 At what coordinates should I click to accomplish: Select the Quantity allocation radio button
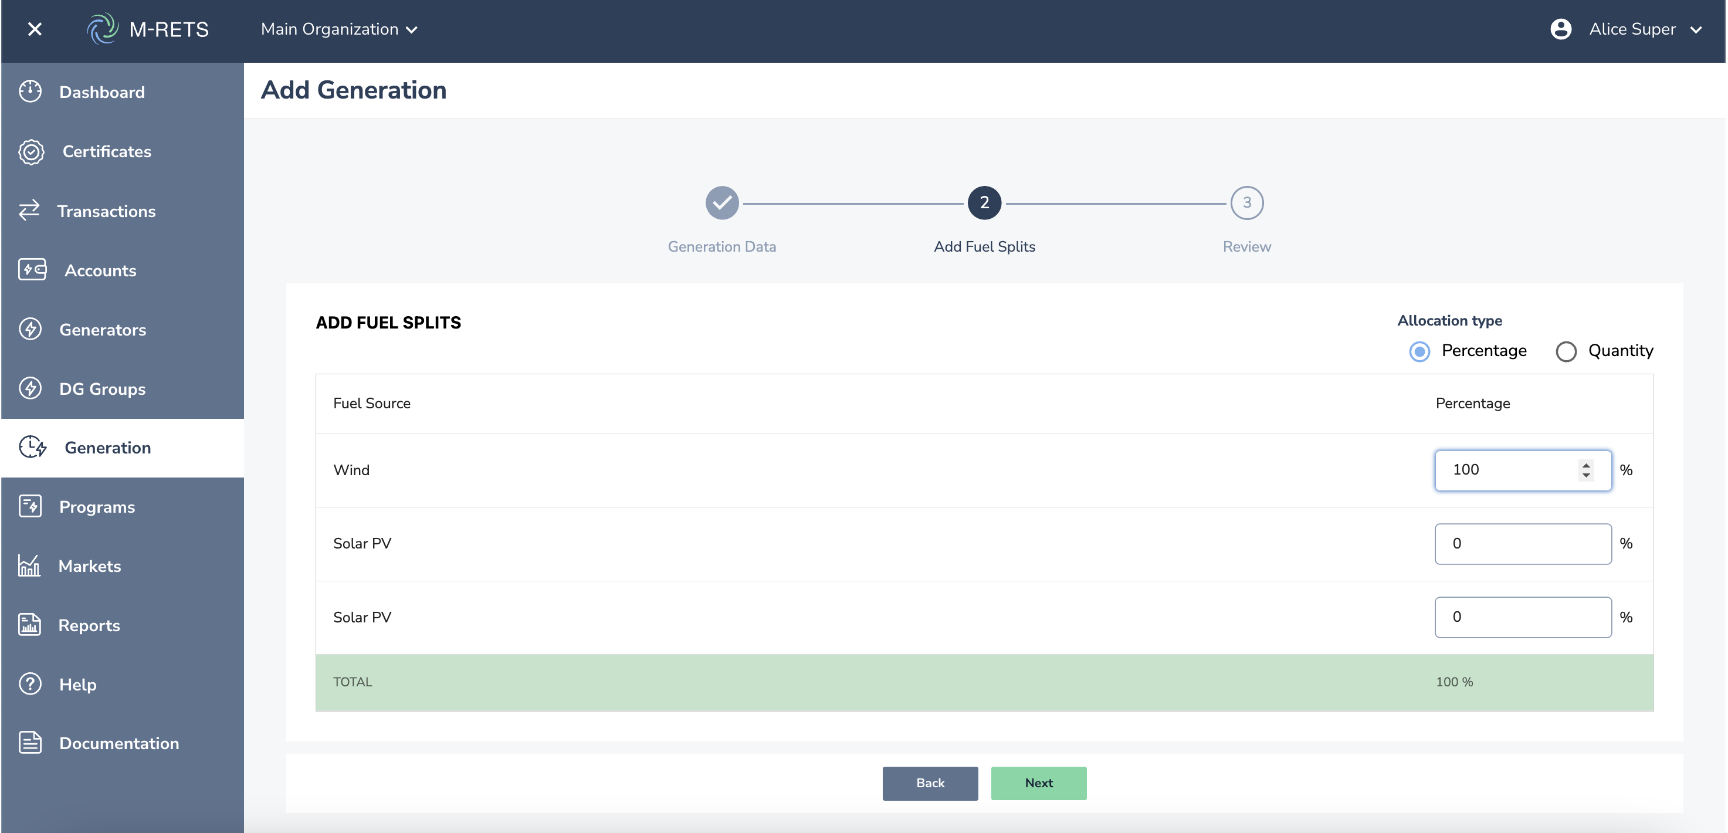[x=1566, y=351]
